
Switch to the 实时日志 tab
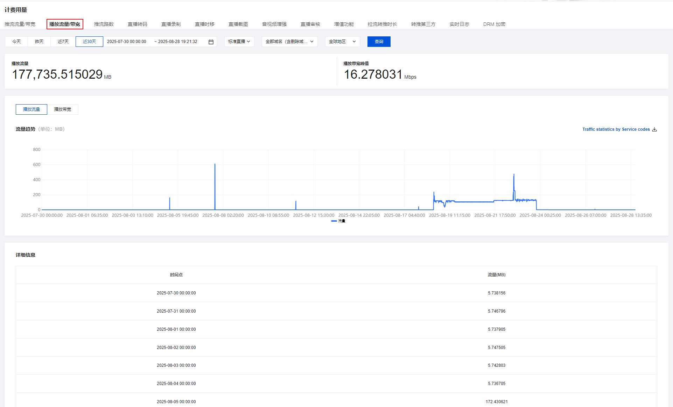click(x=460, y=24)
